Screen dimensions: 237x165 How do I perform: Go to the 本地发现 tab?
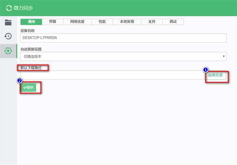[127, 22]
